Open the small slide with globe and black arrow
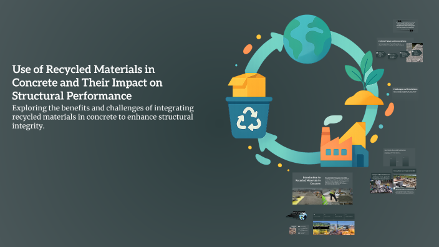 (x=296, y=216)
